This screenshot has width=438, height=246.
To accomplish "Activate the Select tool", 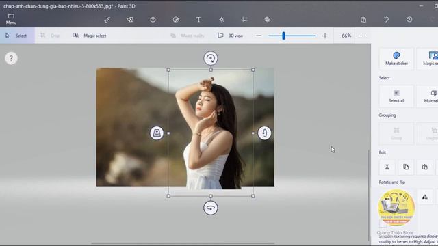I will click(17, 36).
